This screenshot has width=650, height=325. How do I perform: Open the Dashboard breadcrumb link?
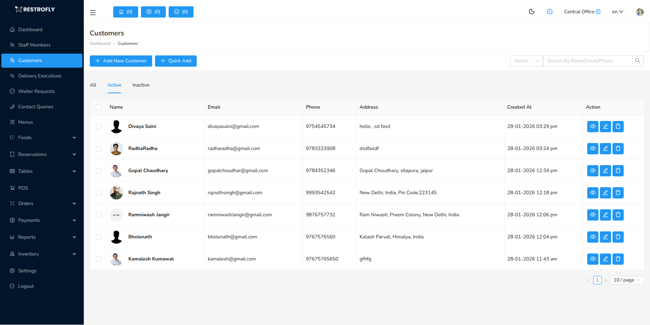click(x=100, y=43)
